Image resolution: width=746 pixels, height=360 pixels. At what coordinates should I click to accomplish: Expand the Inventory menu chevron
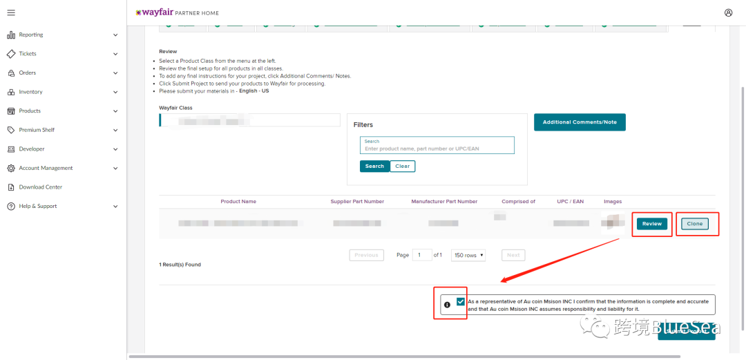pos(115,92)
